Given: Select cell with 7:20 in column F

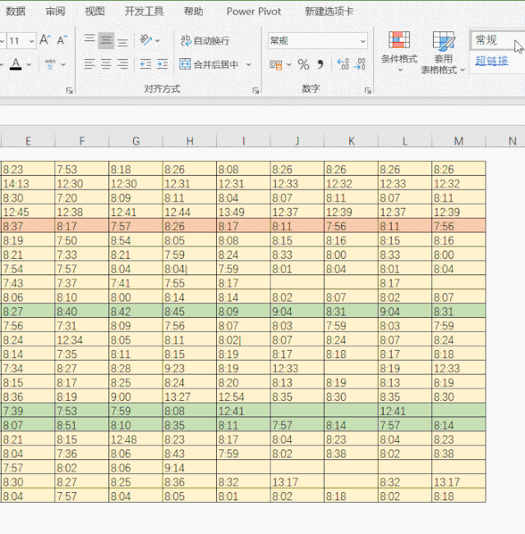Looking at the screenshot, I should coord(82,198).
